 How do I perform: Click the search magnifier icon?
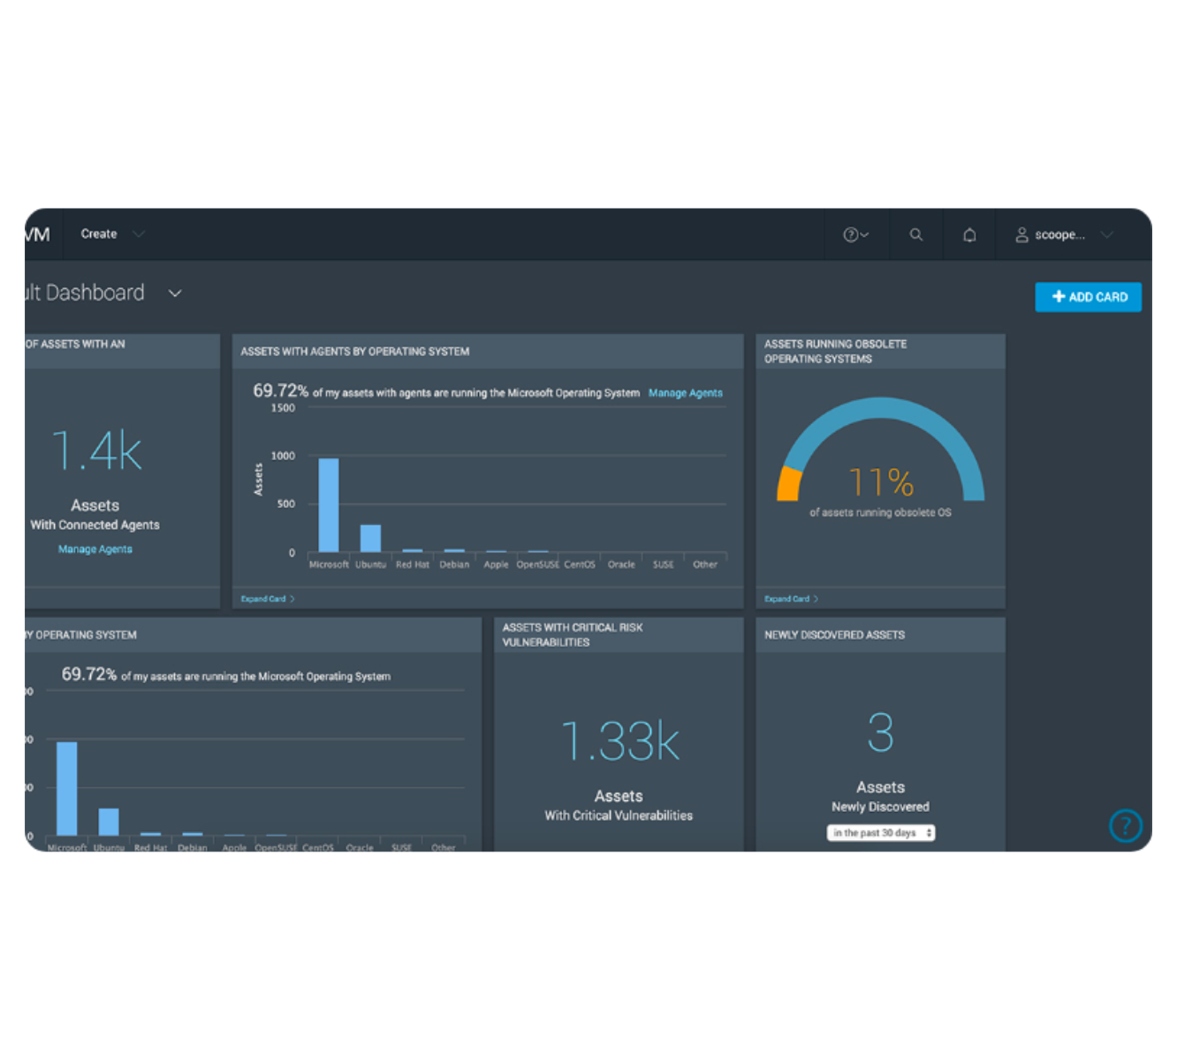(x=916, y=235)
